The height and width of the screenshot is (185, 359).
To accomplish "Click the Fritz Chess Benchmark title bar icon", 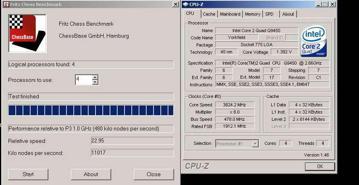I will click(x=6, y=4).
